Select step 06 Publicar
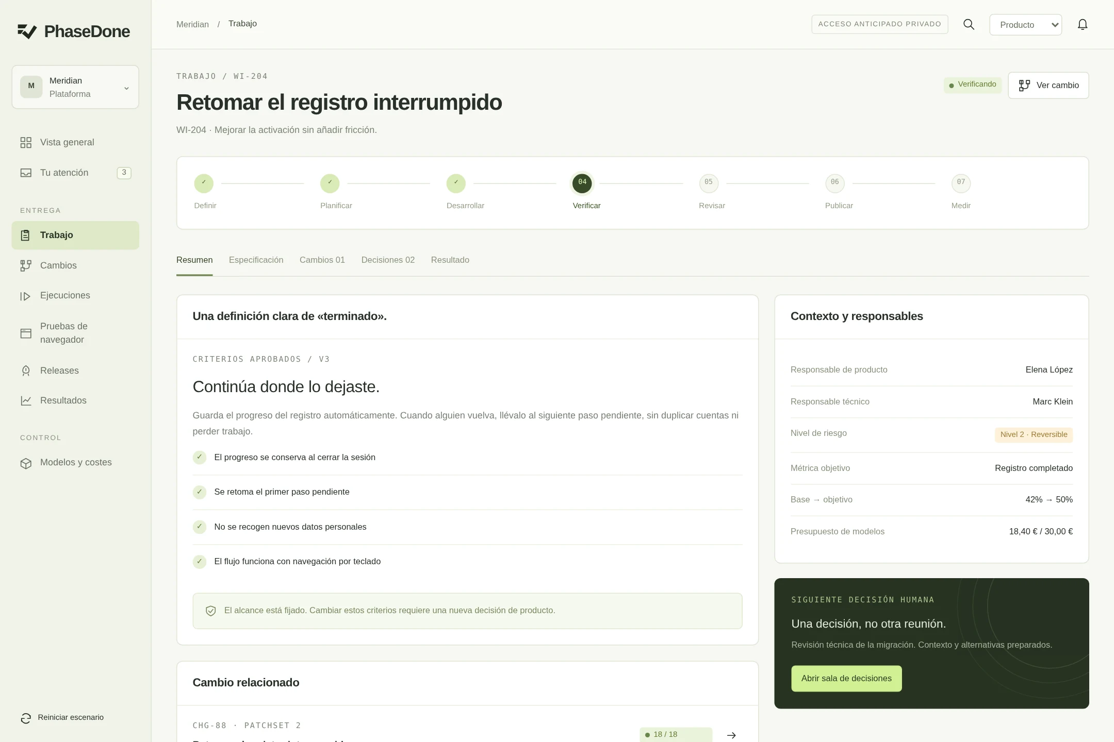The image size is (1114, 742). (835, 183)
